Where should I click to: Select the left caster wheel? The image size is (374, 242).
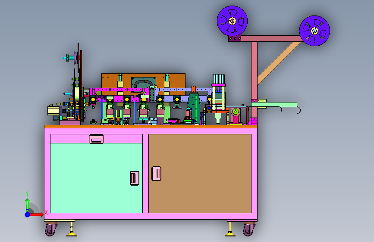[51, 230]
